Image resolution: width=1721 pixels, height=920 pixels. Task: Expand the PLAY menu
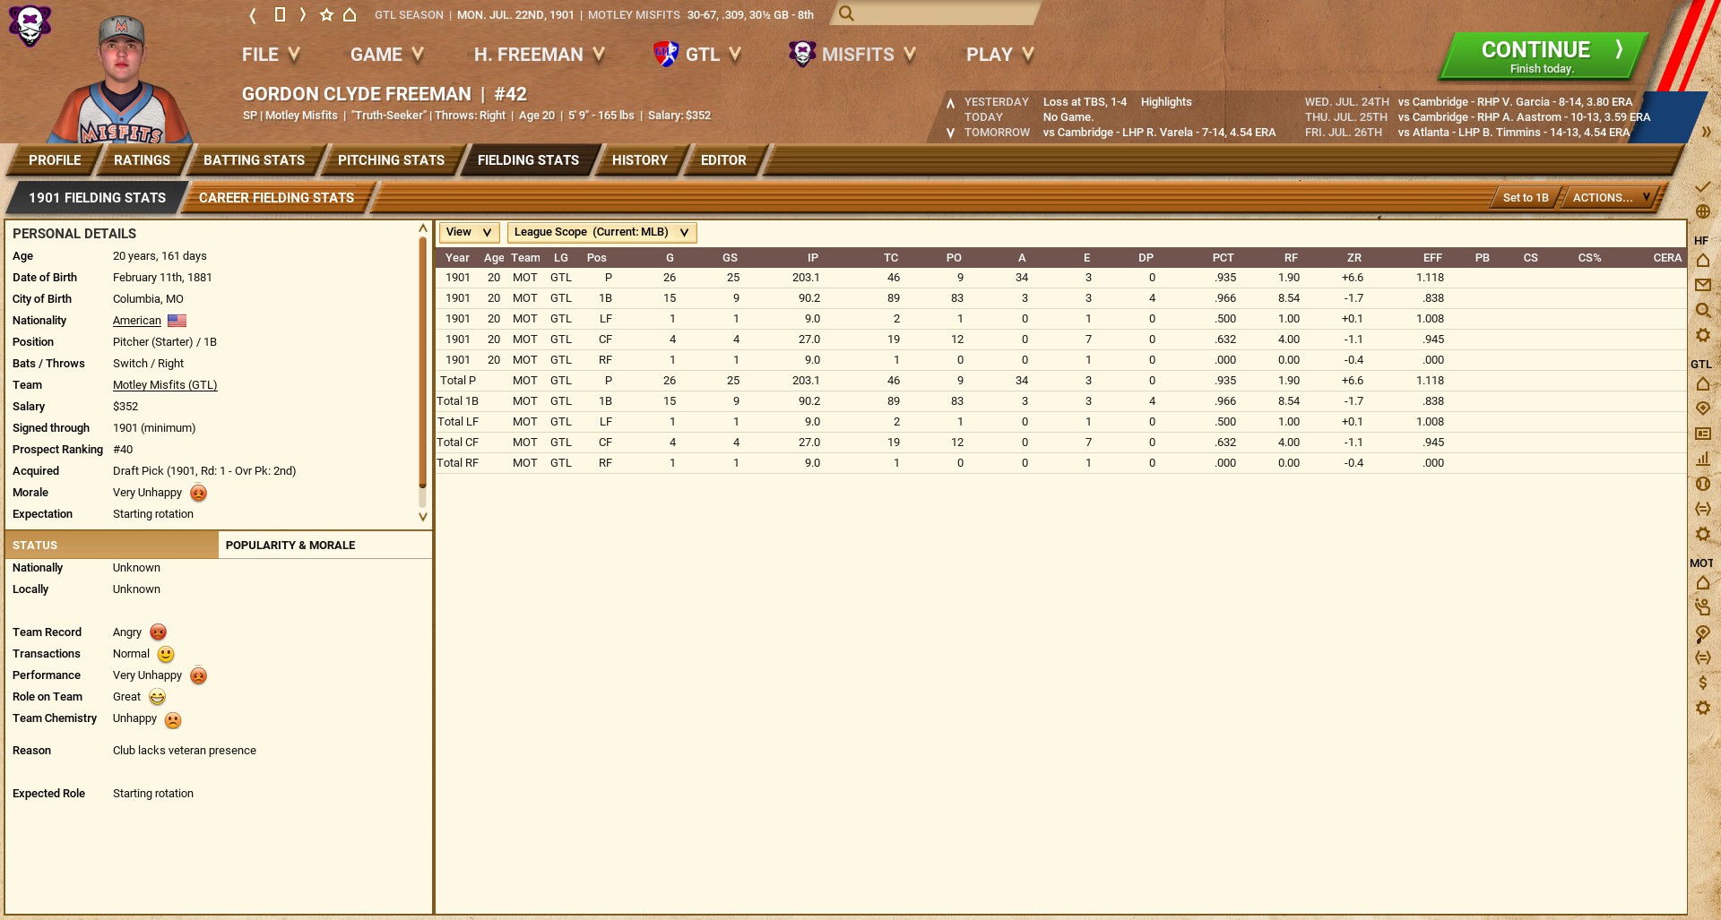tap(1000, 55)
